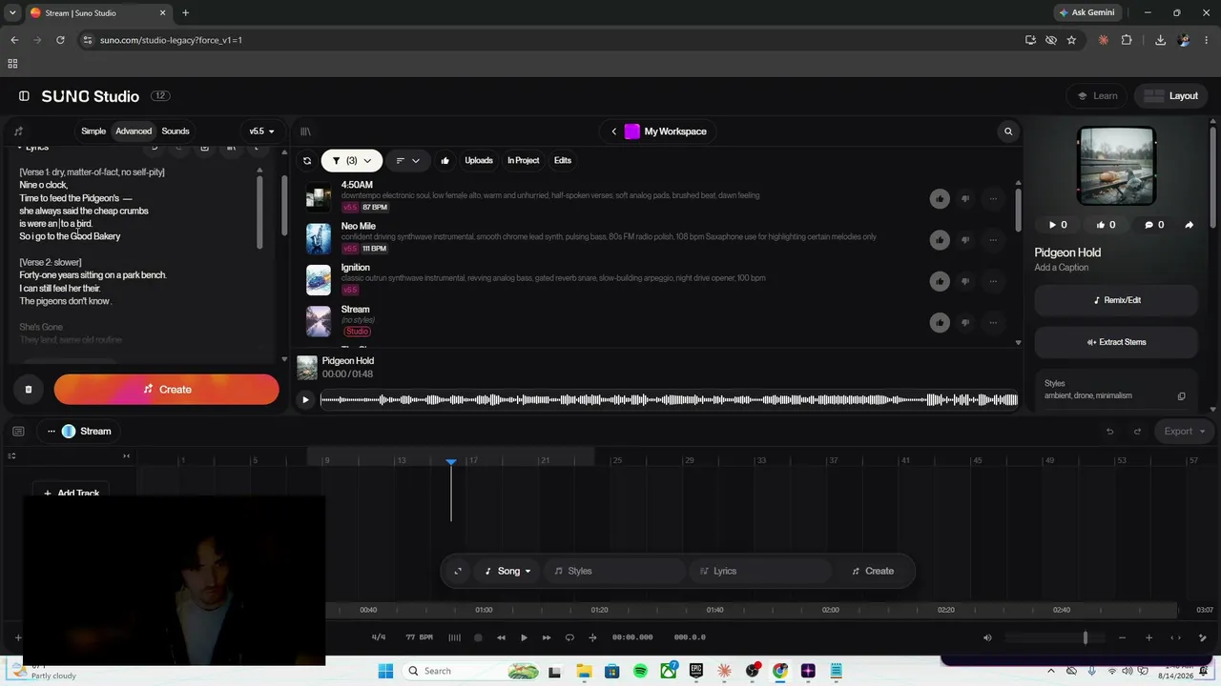
Task: Zoom in the timeline with plus
Action: 1149,637
